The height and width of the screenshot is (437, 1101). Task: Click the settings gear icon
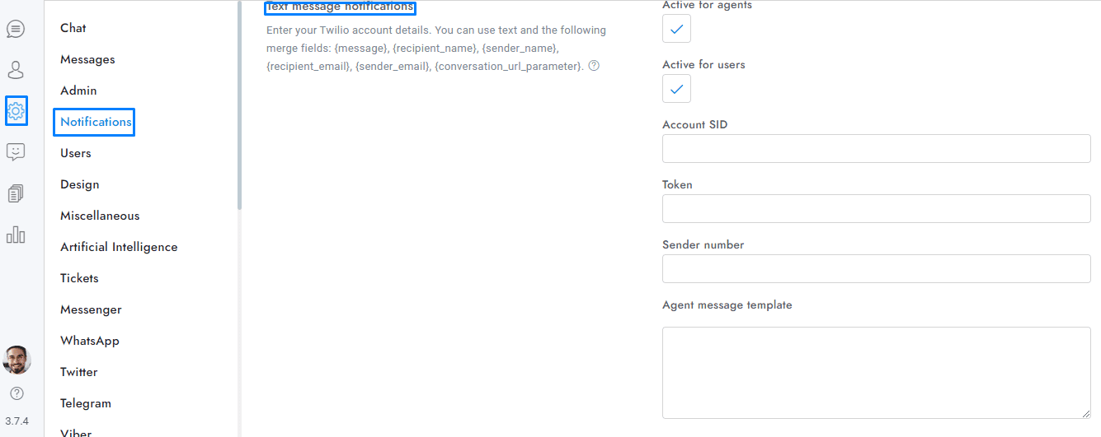16,110
